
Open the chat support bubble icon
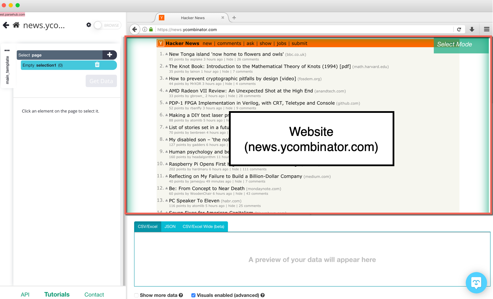476,283
